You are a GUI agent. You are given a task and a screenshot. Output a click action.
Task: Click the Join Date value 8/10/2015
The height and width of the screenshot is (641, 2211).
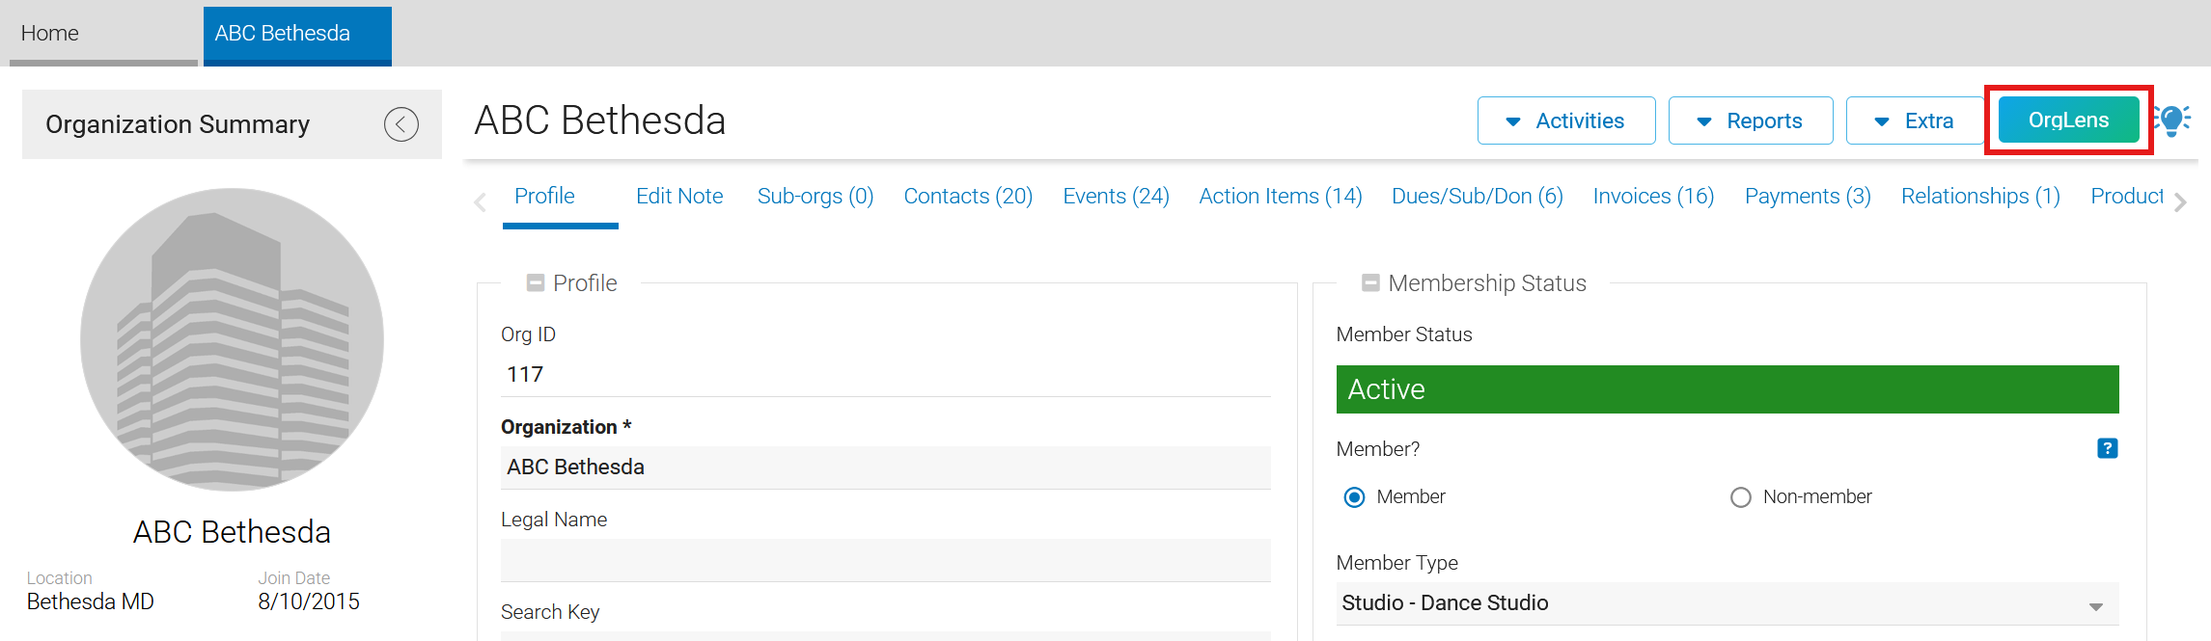[x=309, y=602]
